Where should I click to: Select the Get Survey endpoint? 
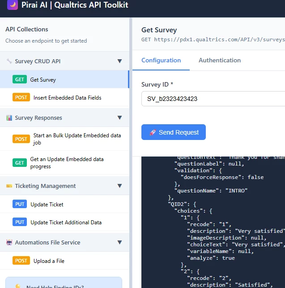tap(64, 79)
